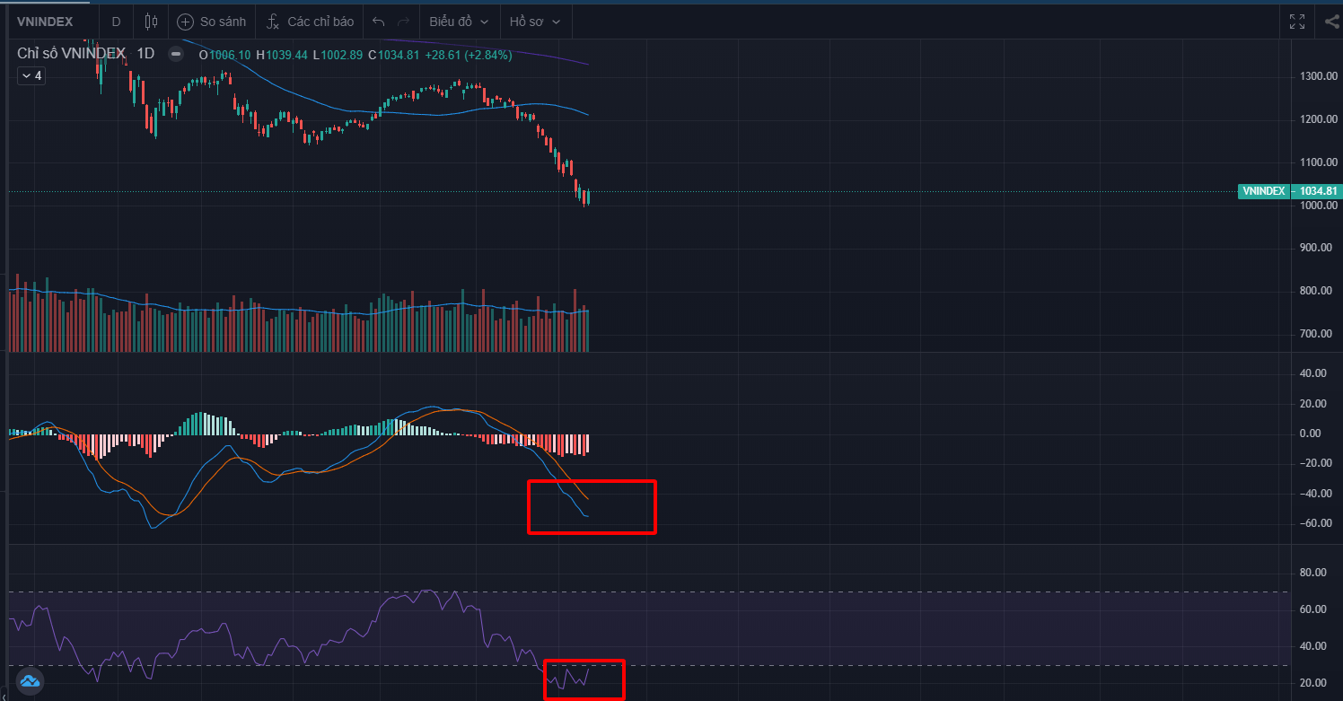1343x701 pixels.
Task: Click the close value C1034.81
Action: [x=394, y=55]
